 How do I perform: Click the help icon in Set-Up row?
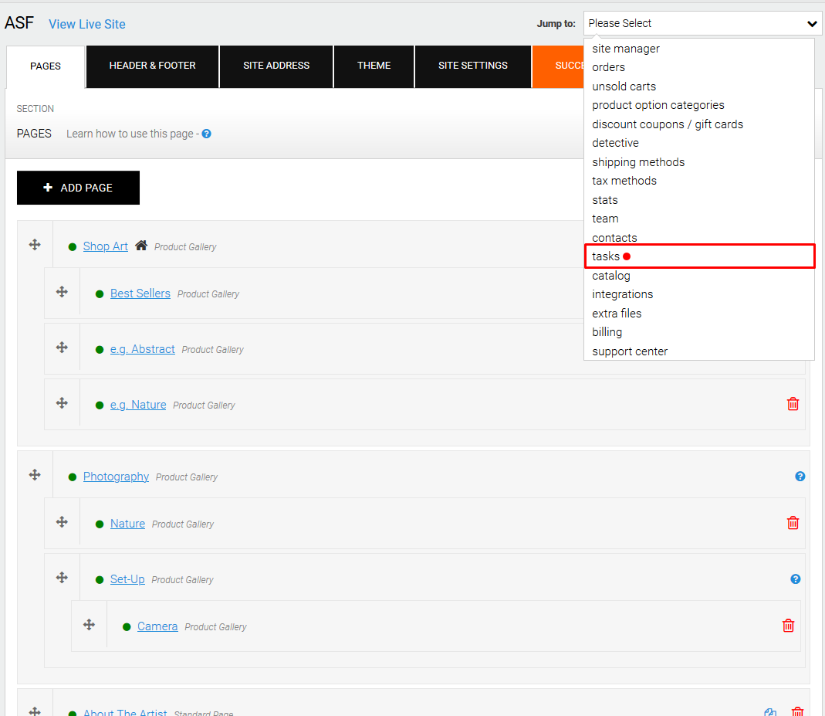point(796,579)
